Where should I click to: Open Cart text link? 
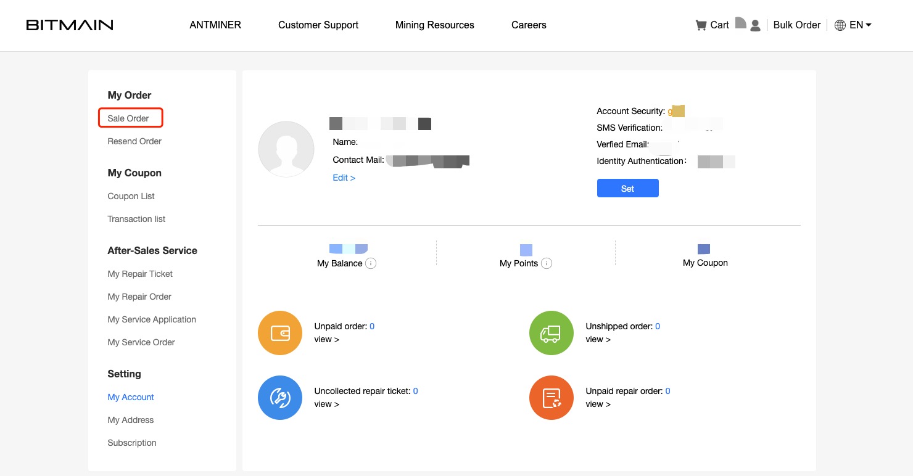[720, 25]
